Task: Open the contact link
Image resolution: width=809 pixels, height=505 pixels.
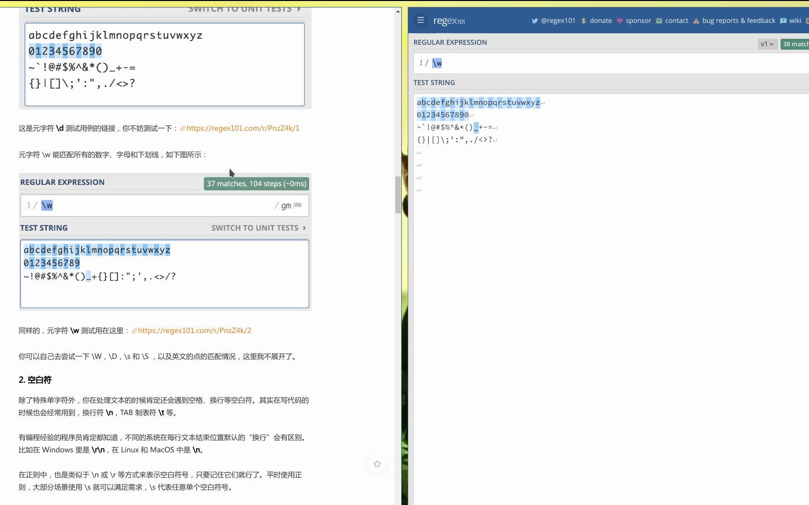Action: tap(677, 21)
